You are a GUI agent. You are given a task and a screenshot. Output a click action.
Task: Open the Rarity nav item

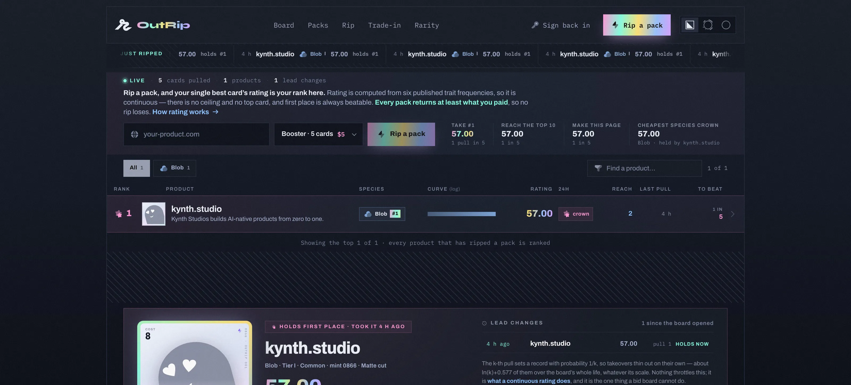click(427, 25)
